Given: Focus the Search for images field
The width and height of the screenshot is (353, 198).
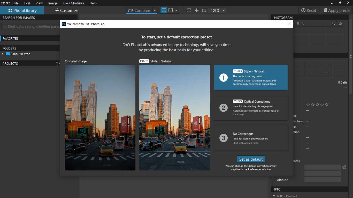Looking at the screenshot, I should 31,26.
